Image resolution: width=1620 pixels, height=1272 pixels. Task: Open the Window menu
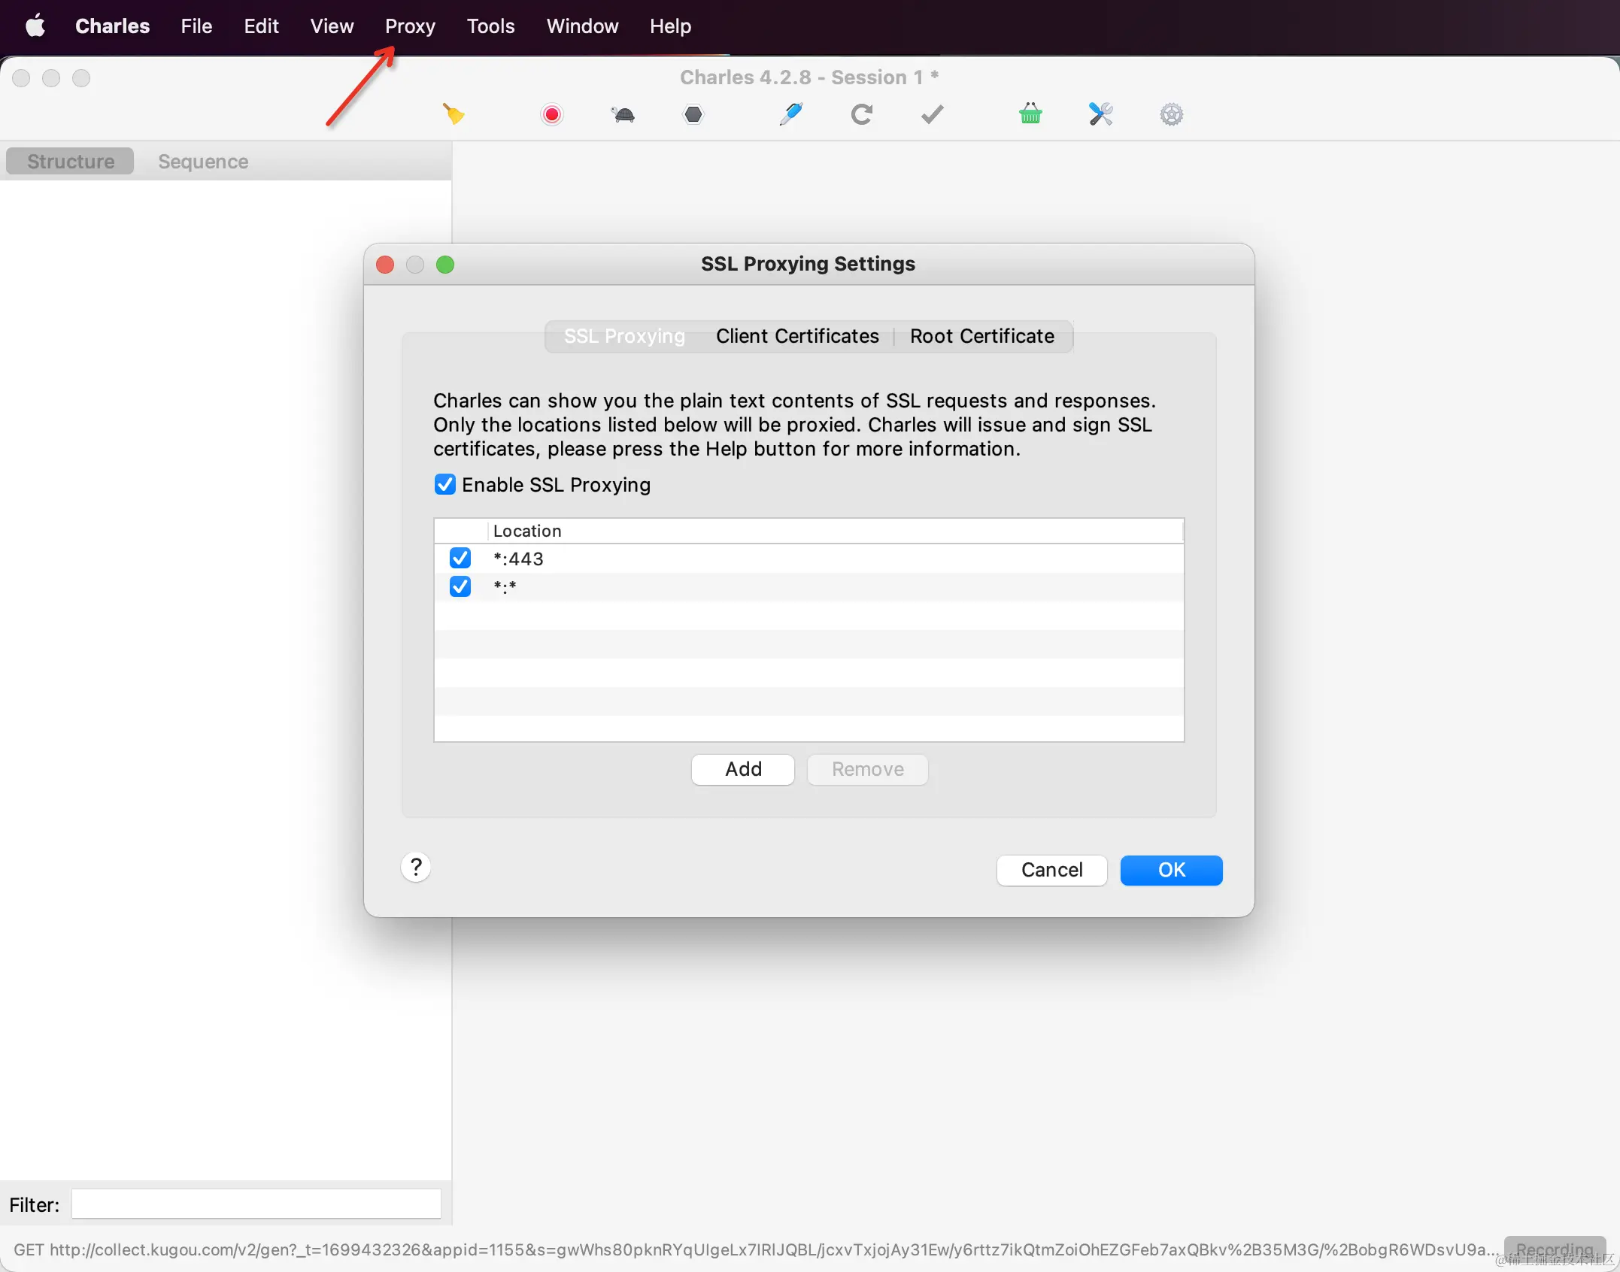click(582, 26)
